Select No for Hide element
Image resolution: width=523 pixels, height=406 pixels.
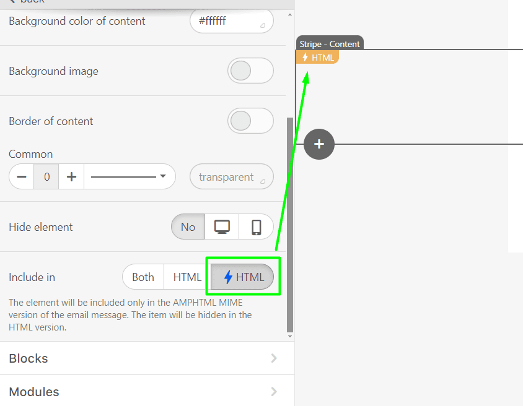click(x=188, y=227)
